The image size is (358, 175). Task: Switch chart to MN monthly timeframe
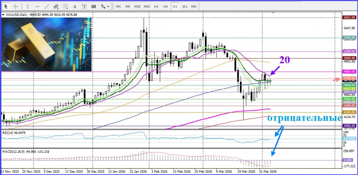pos(194,7)
